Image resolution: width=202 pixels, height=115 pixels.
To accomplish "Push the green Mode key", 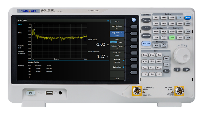I will 172,38.
